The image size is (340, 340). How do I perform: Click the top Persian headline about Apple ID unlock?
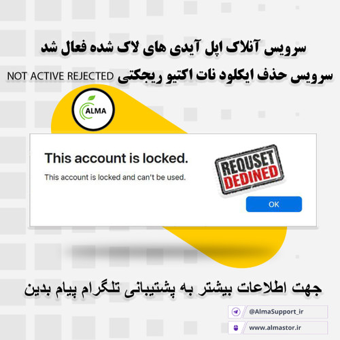[x=173, y=48]
